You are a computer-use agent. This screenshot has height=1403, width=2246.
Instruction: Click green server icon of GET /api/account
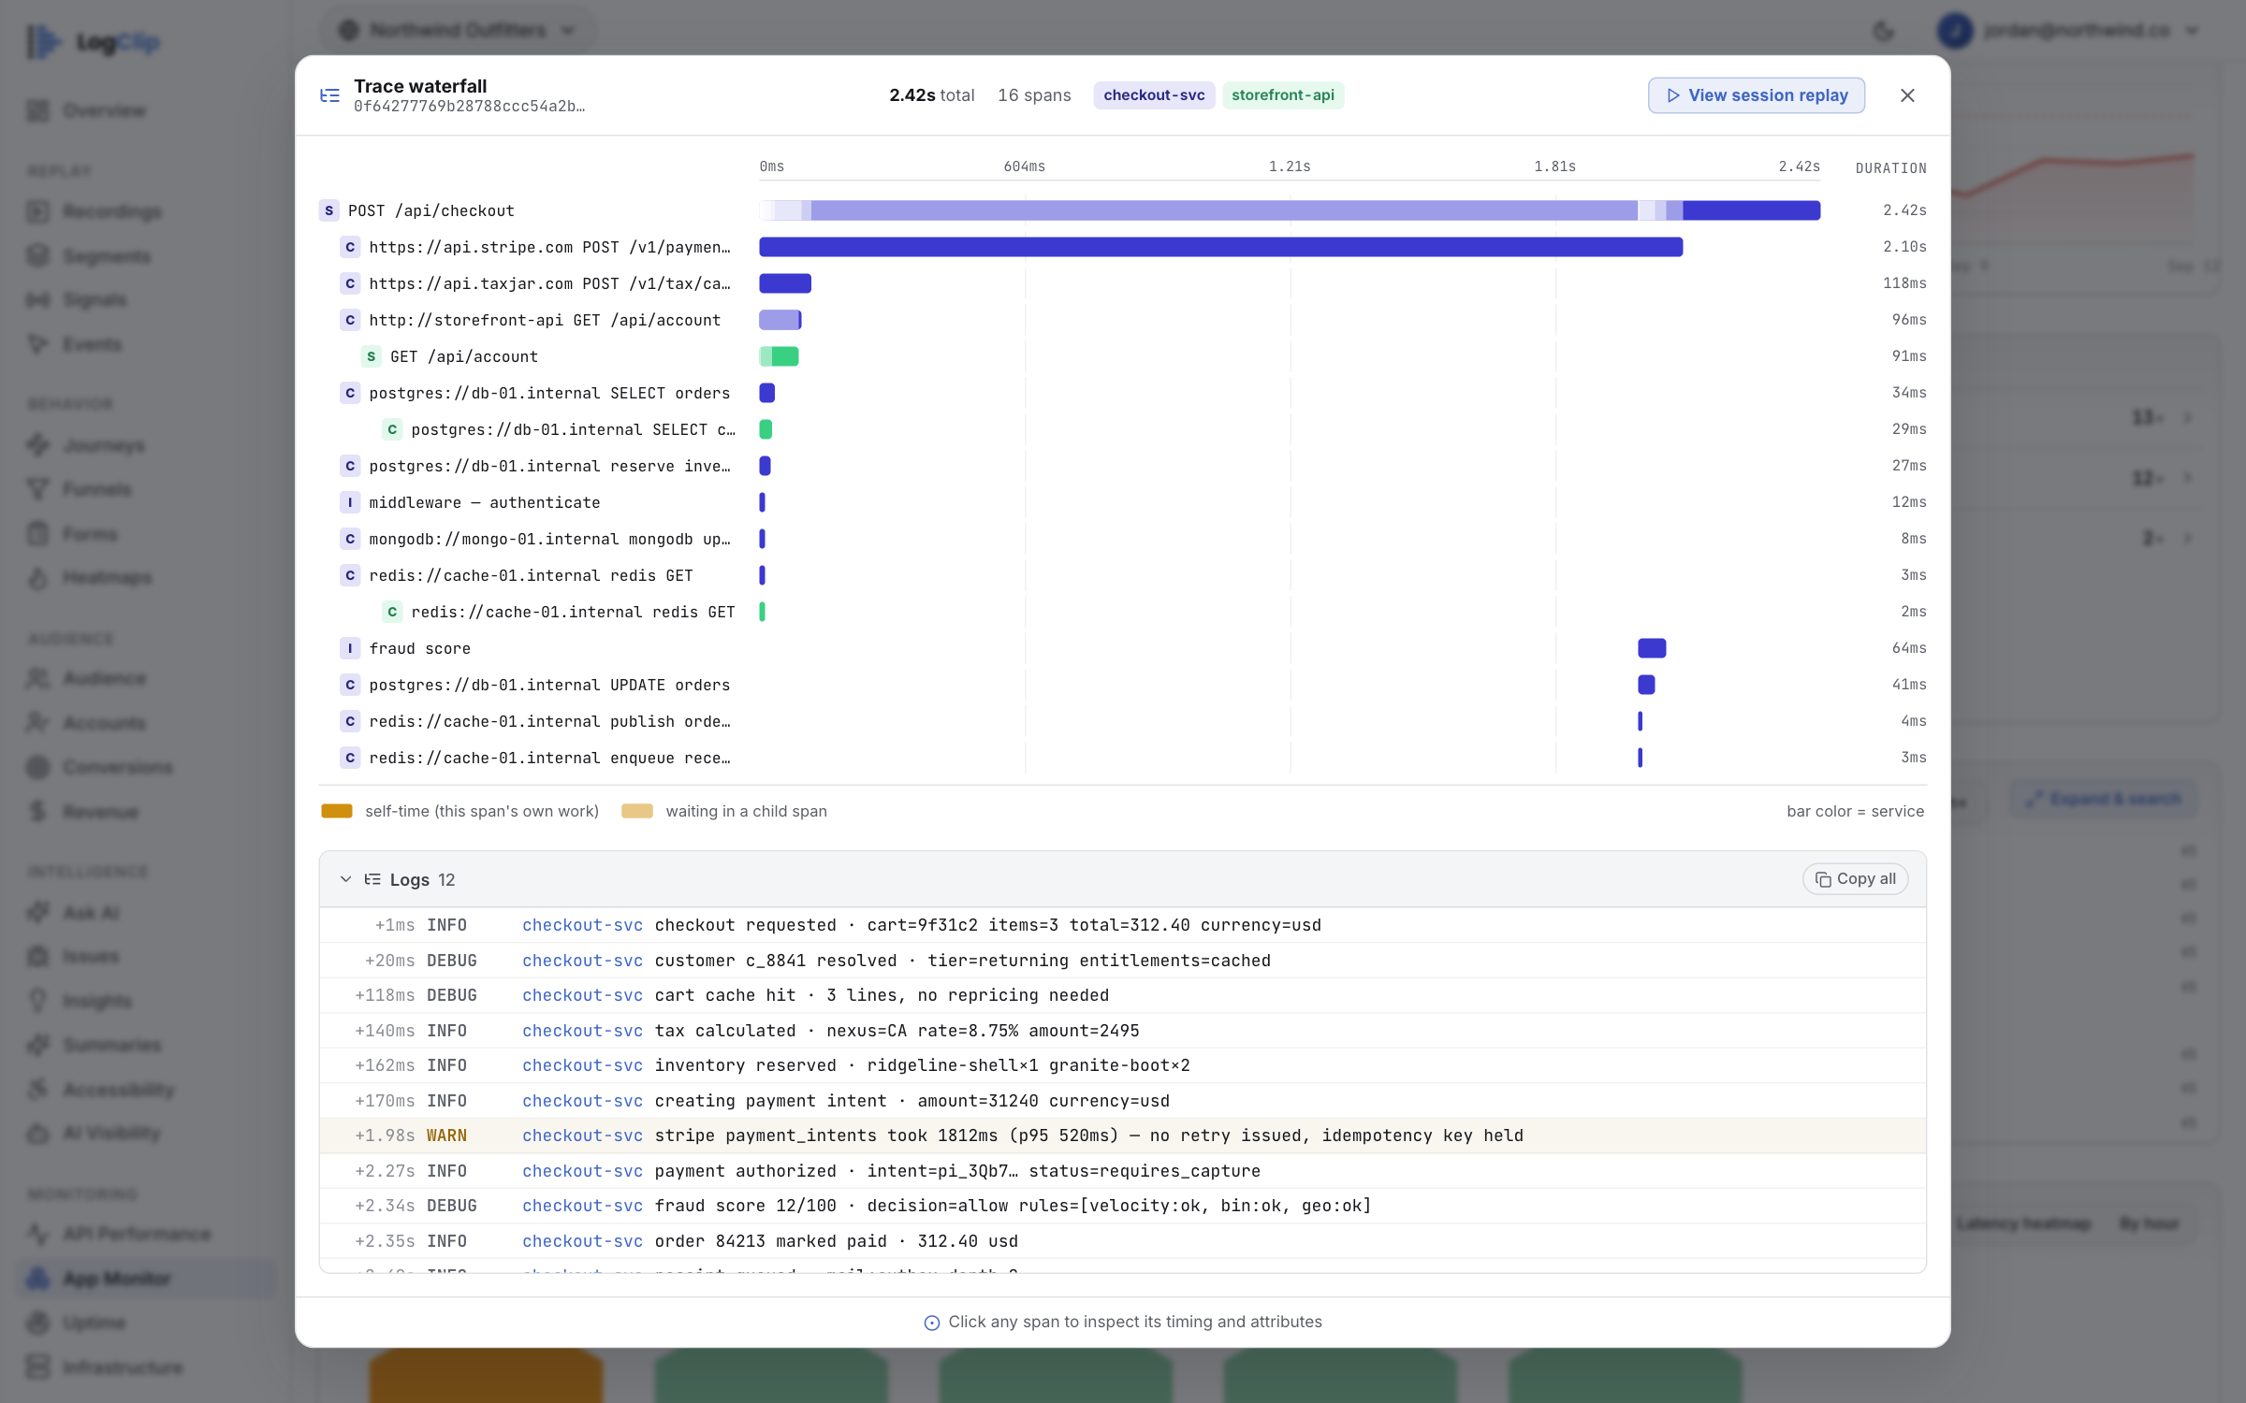point(372,356)
